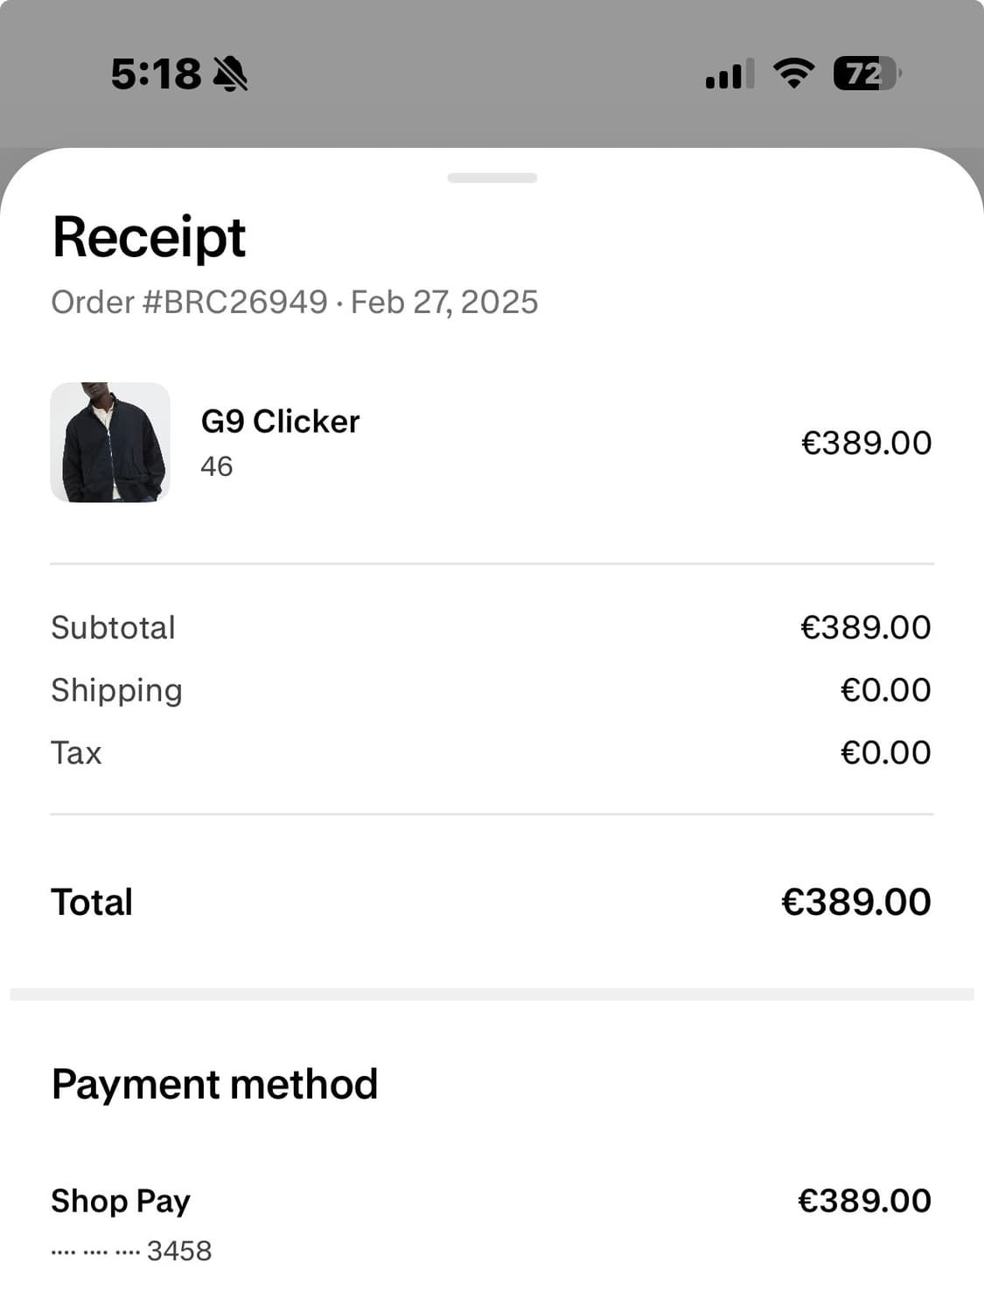
Task: Open the G9 Clicker product name
Action: click(x=279, y=421)
